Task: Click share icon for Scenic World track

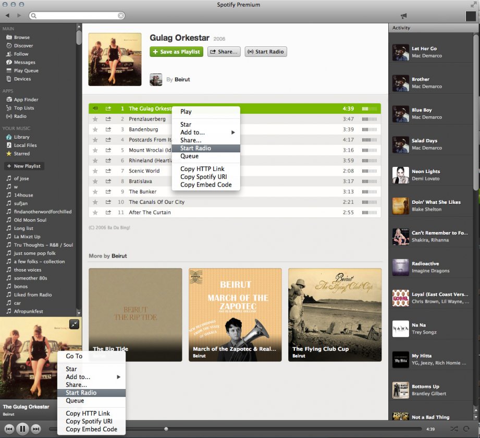Action: pyautogui.click(x=108, y=171)
